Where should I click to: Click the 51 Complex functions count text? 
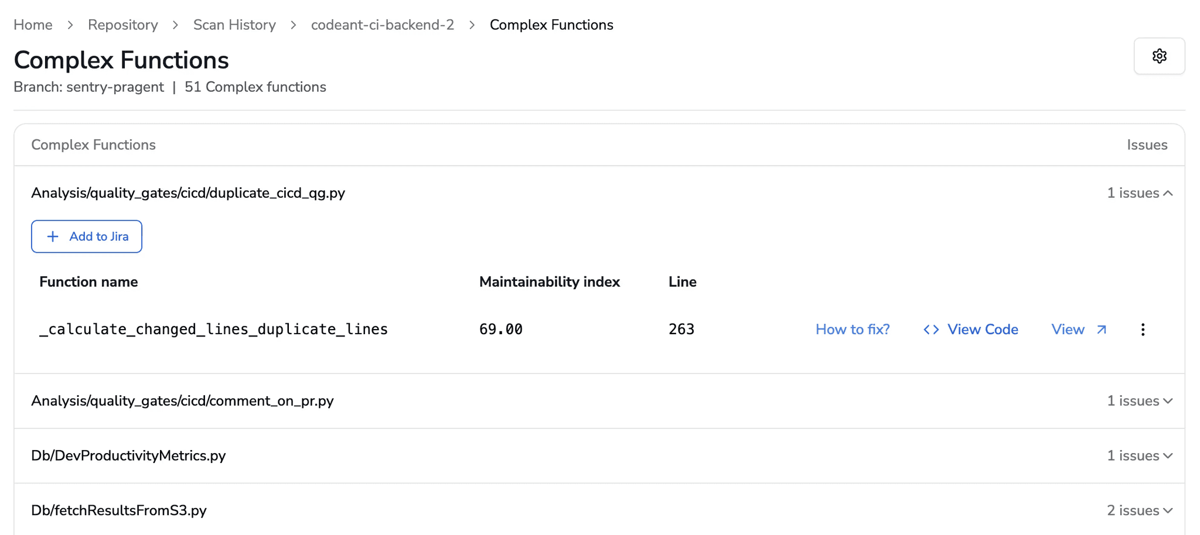point(255,87)
